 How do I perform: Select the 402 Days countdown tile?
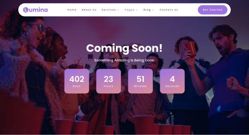click(77, 81)
